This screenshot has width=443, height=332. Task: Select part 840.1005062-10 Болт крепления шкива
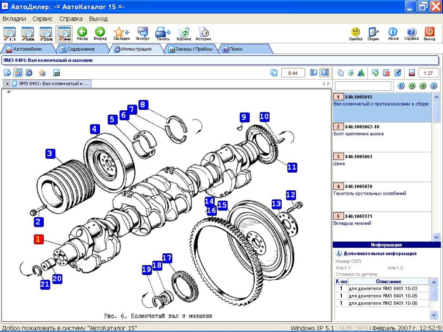tap(382, 137)
